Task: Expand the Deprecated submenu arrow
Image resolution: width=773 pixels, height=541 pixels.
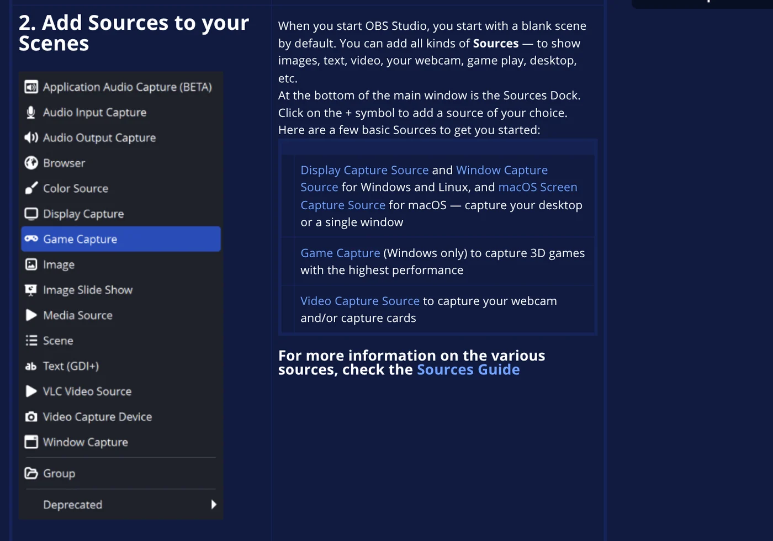Action: click(x=214, y=505)
